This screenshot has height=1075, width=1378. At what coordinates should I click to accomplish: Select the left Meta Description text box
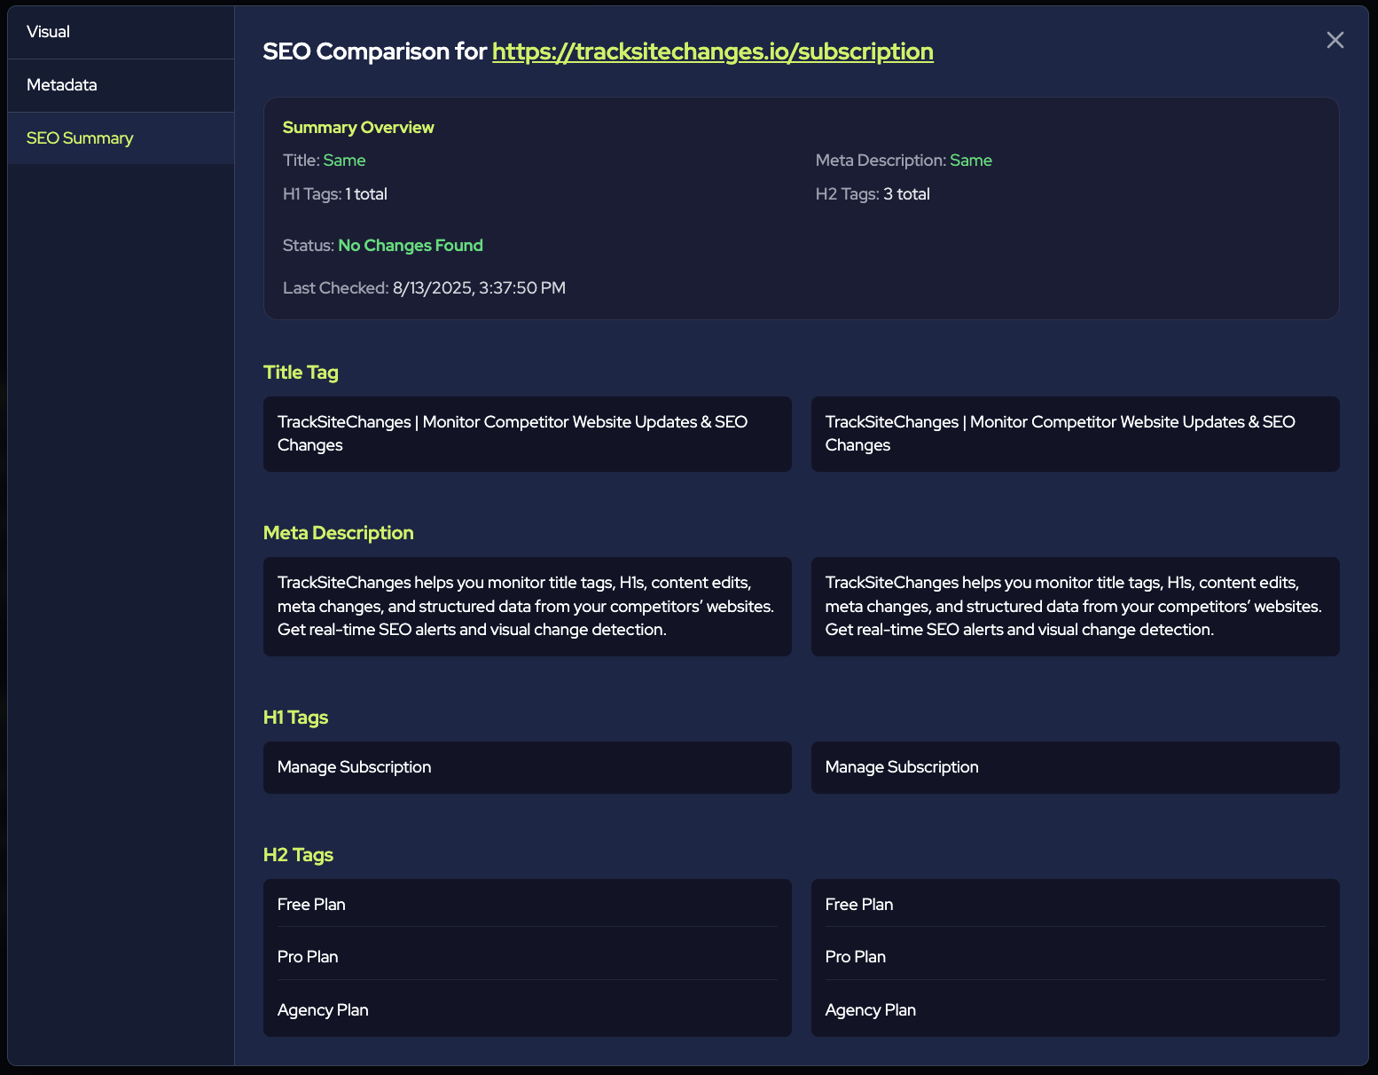point(528,607)
